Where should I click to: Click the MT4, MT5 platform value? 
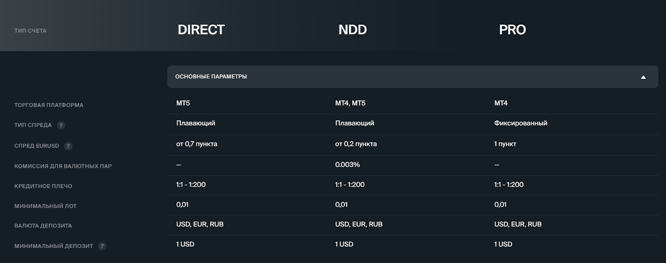coord(350,103)
